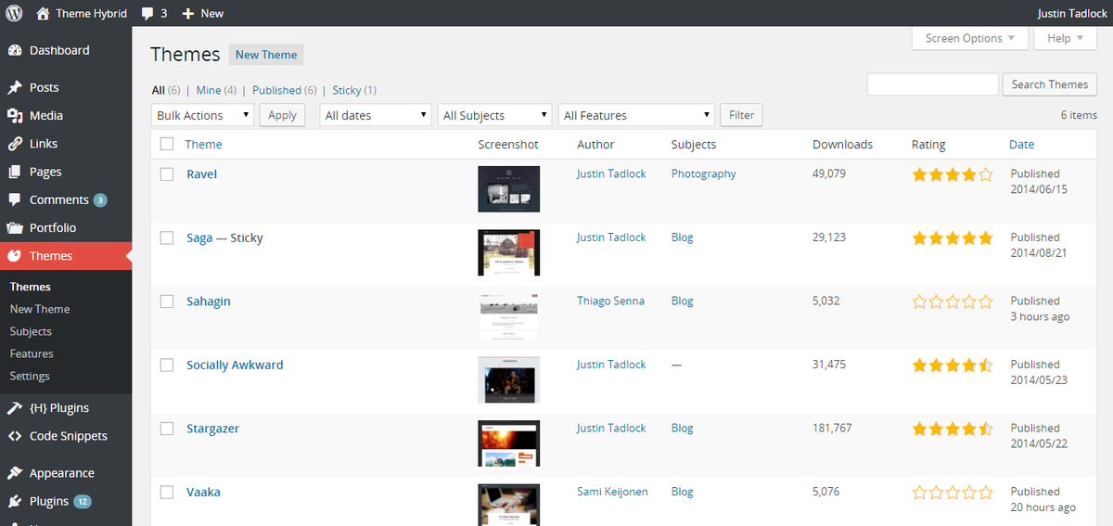This screenshot has height=526, width=1113.
Task: Open the Justin Tadlock account menu
Action: pyautogui.click(x=1073, y=13)
